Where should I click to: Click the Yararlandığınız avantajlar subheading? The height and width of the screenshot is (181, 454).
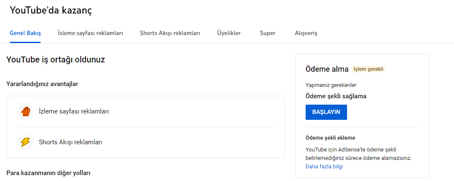tap(42, 84)
